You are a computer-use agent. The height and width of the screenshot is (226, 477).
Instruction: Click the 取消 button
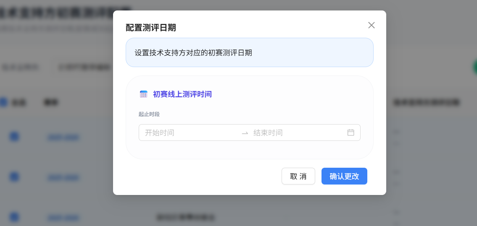pos(298,176)
